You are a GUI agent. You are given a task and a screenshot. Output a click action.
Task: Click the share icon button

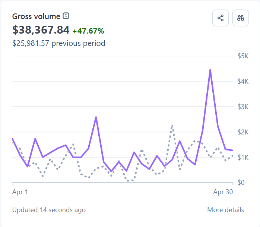coord(221,18)
